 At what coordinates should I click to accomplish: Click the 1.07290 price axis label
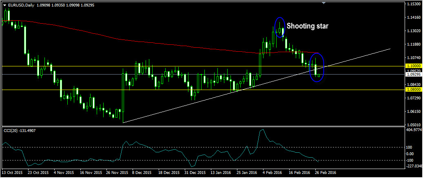[414, 98]
